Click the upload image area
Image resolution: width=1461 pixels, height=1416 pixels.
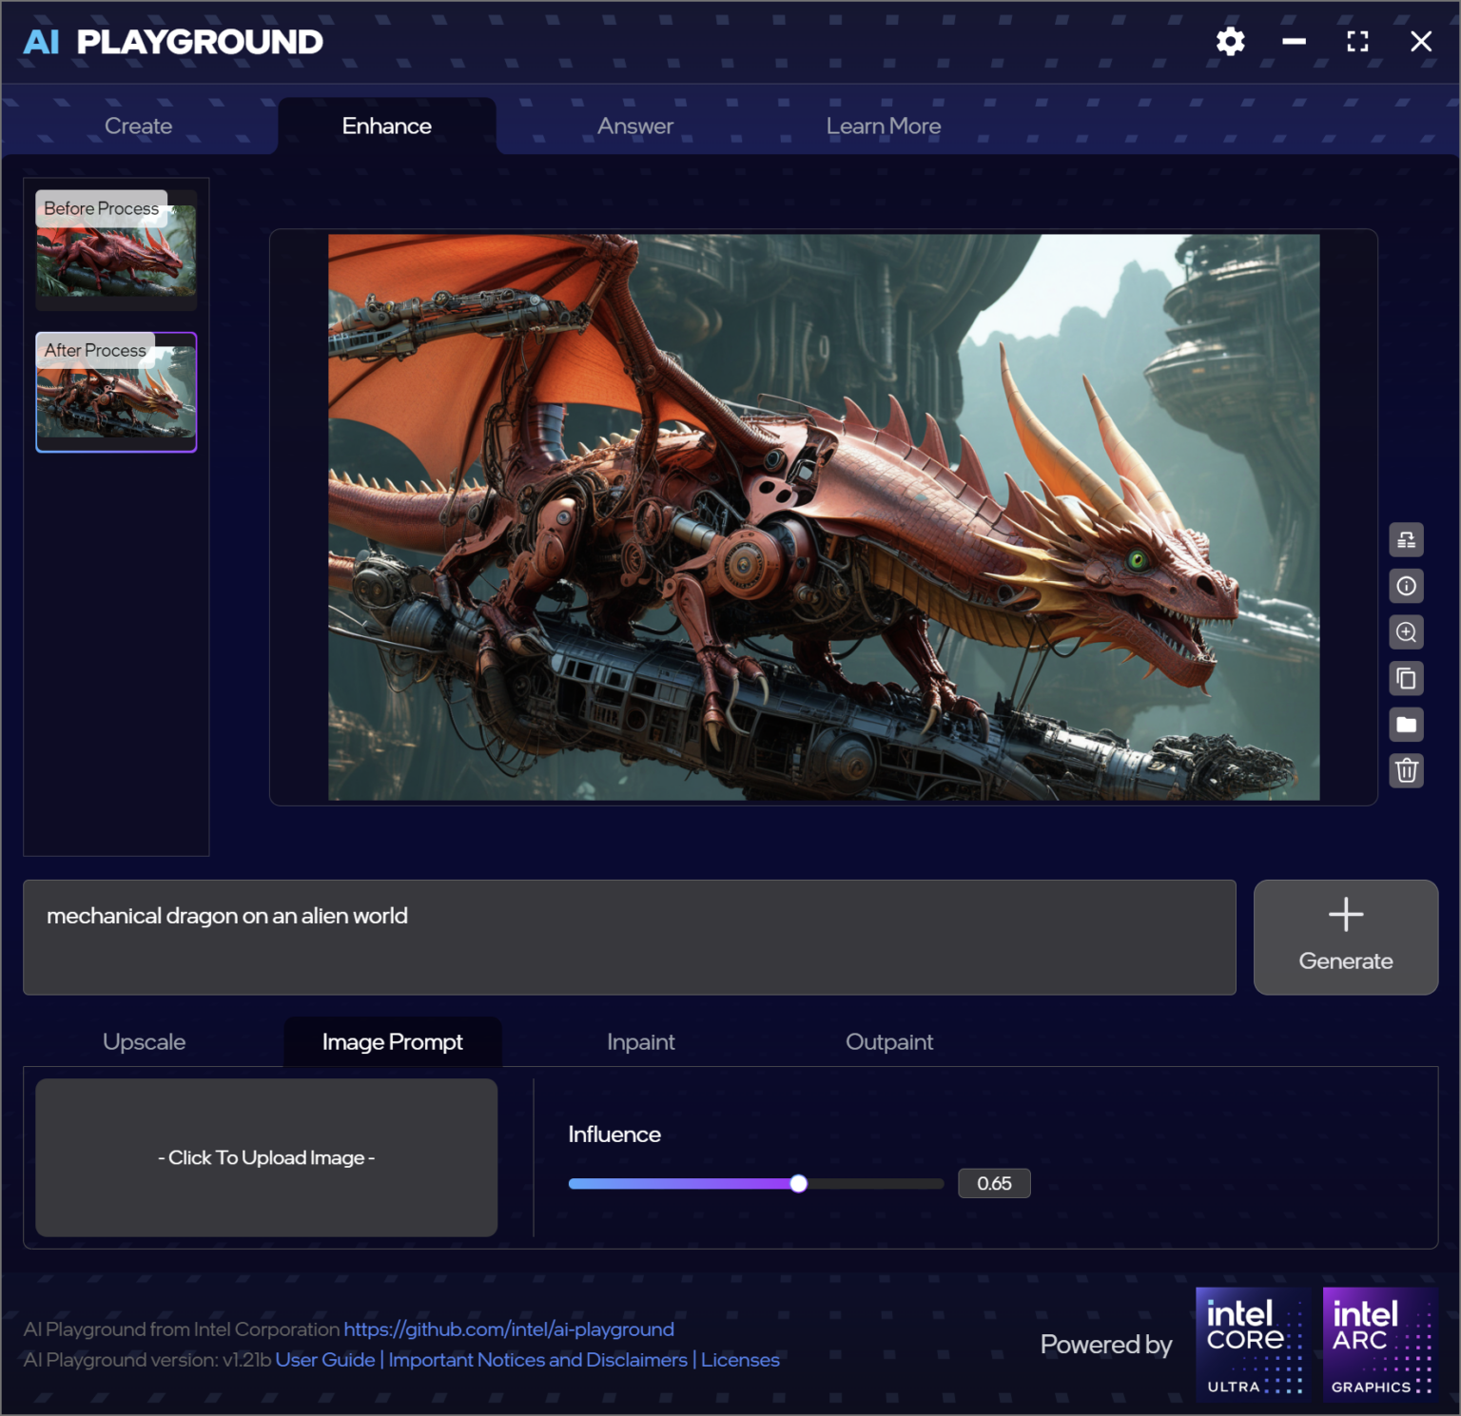(265, 1157)
